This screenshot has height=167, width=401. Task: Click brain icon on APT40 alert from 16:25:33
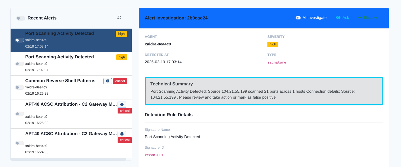(122, 105)
